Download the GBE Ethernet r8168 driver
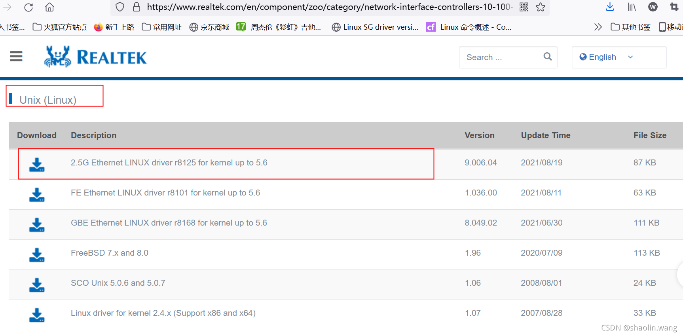Viewport: 683px width, 336px height. tap(37, 225)
